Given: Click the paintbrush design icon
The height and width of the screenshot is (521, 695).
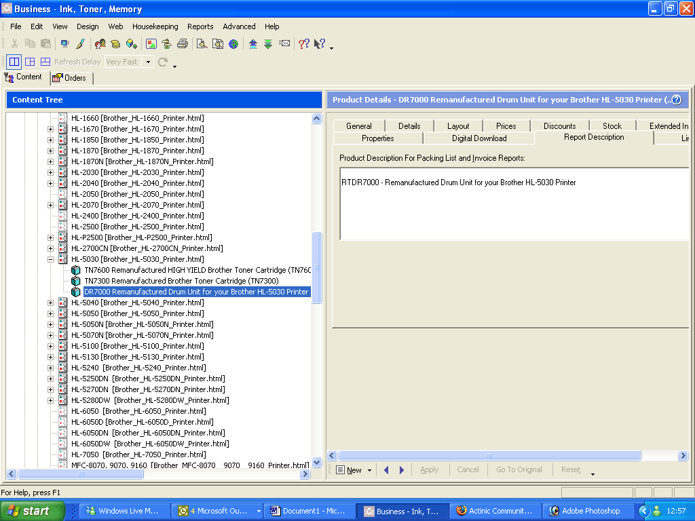Looking at the screenshot, I should click(x=80, y=44).
